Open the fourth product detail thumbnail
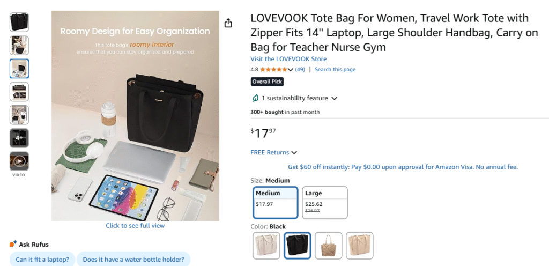 [x=19, y=92]
